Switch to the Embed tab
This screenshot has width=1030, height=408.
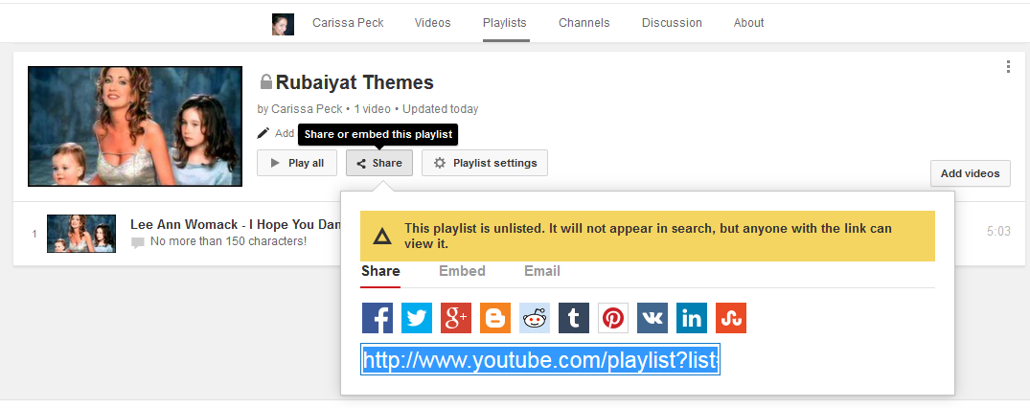(463, 271)
